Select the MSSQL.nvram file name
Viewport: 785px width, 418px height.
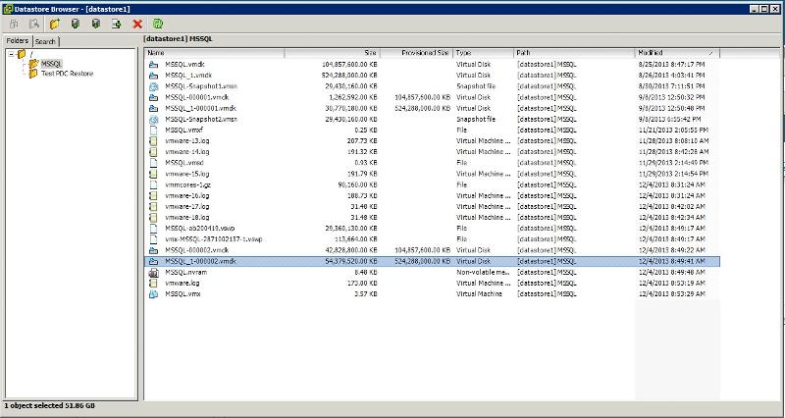(x=185, y=273)
